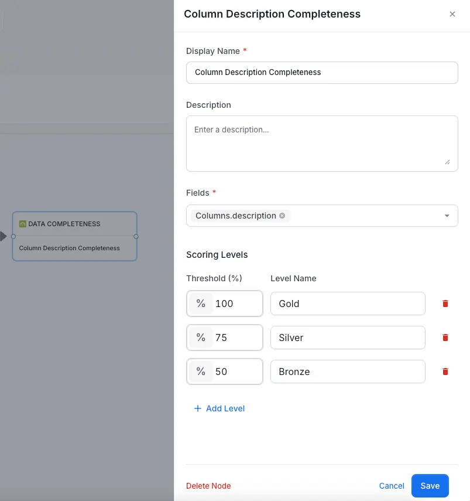470x501 pixels.
Task: Click the plus icon beside Add Level
Action: 197,408
